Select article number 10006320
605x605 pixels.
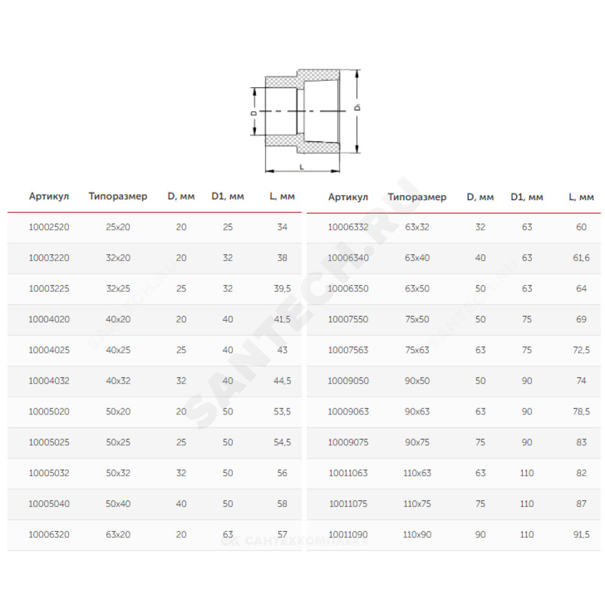coord(49,535)
